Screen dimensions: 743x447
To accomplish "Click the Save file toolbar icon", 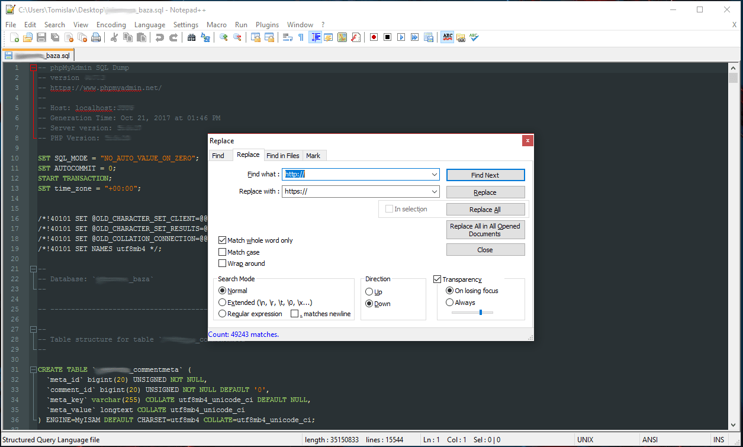I will point(41,37).
